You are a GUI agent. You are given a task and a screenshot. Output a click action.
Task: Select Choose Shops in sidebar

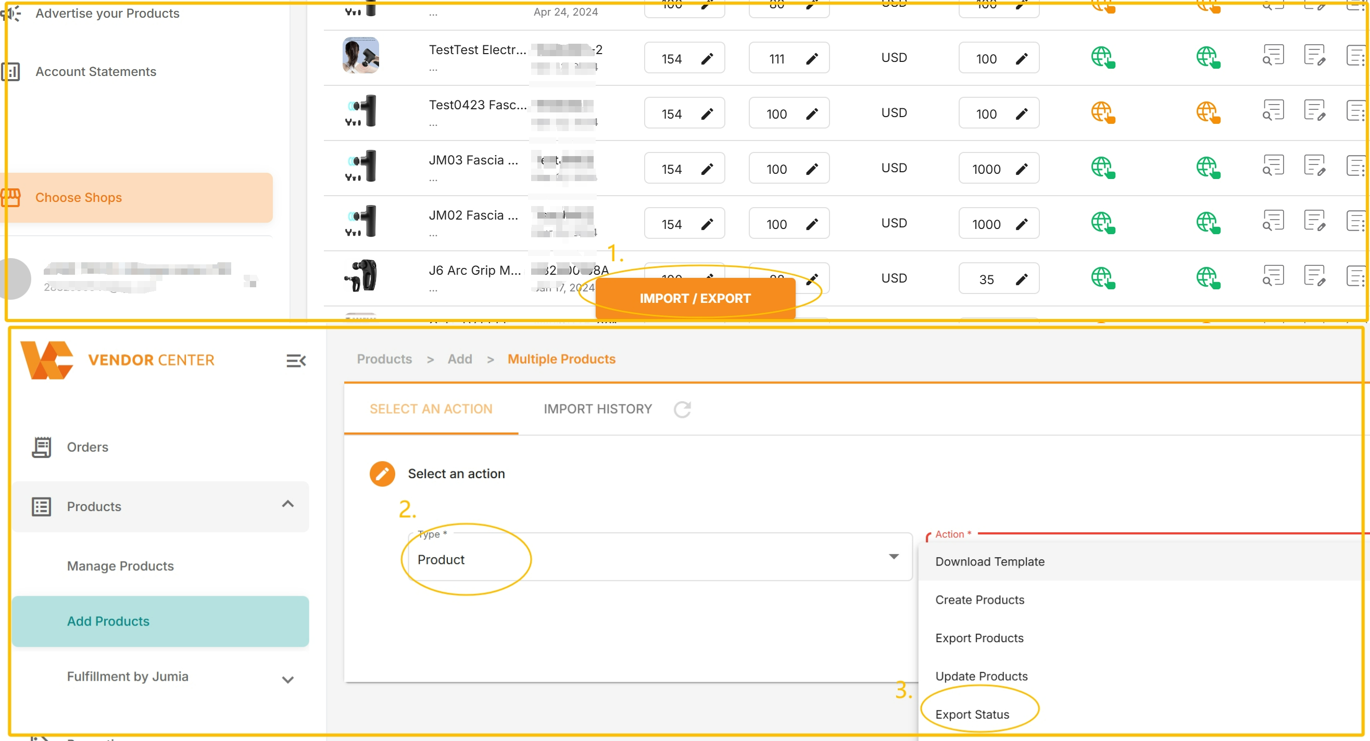[79, 197]
